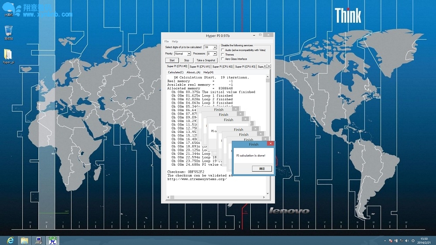Open File Explorer from the taskbar
Image resolution: width=436 pixels, height=245 pixels.
tap(24, 240)
